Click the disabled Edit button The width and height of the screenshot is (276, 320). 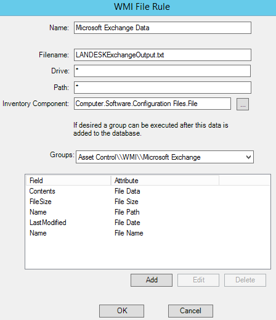click(x=198, y=280)
